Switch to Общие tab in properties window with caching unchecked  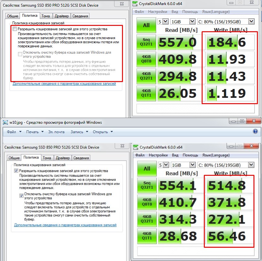13,16
